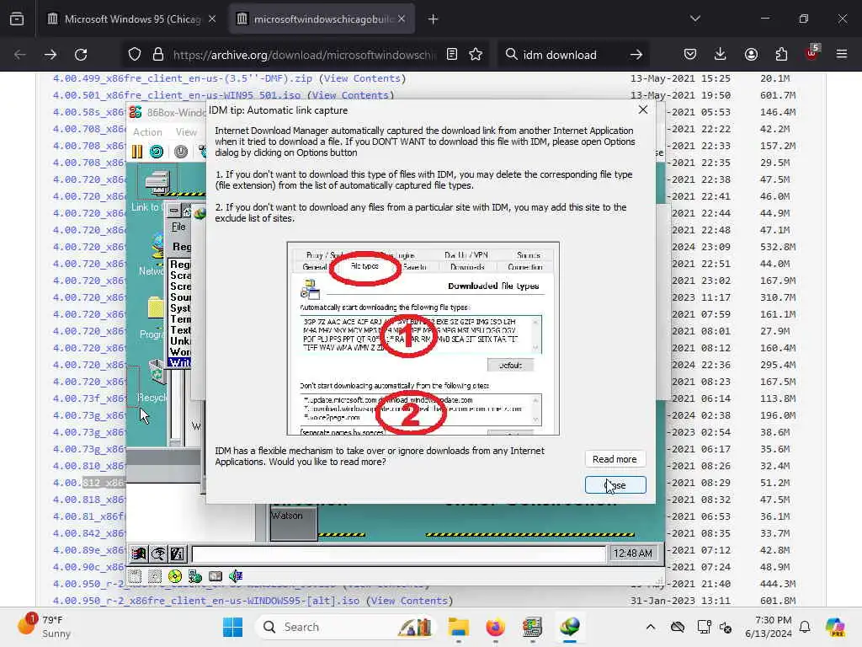The image size is (862, 647).
Task: Click the 86Box power off icon
Action: 180,152
